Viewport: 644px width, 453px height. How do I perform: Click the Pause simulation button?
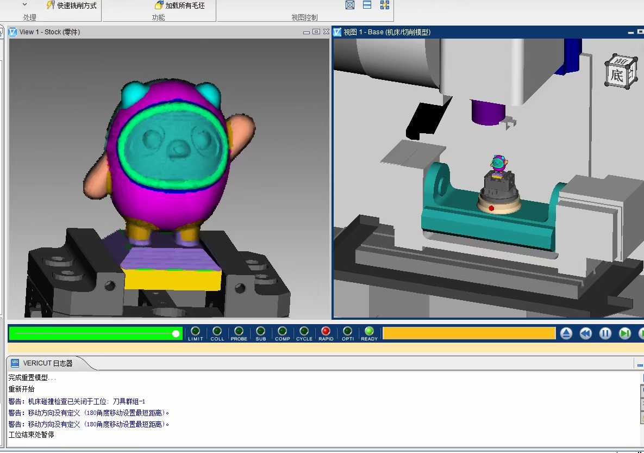click(x=605, y=333)
